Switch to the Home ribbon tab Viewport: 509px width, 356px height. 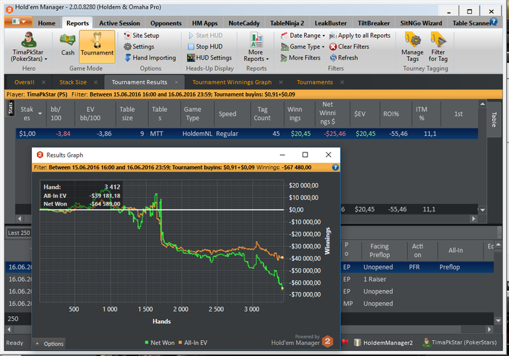pyautogui.click(x=47, y=23)
